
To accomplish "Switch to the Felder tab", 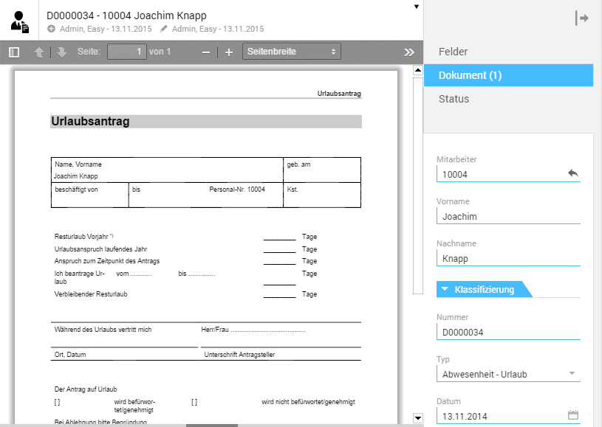I will (453, 52).
